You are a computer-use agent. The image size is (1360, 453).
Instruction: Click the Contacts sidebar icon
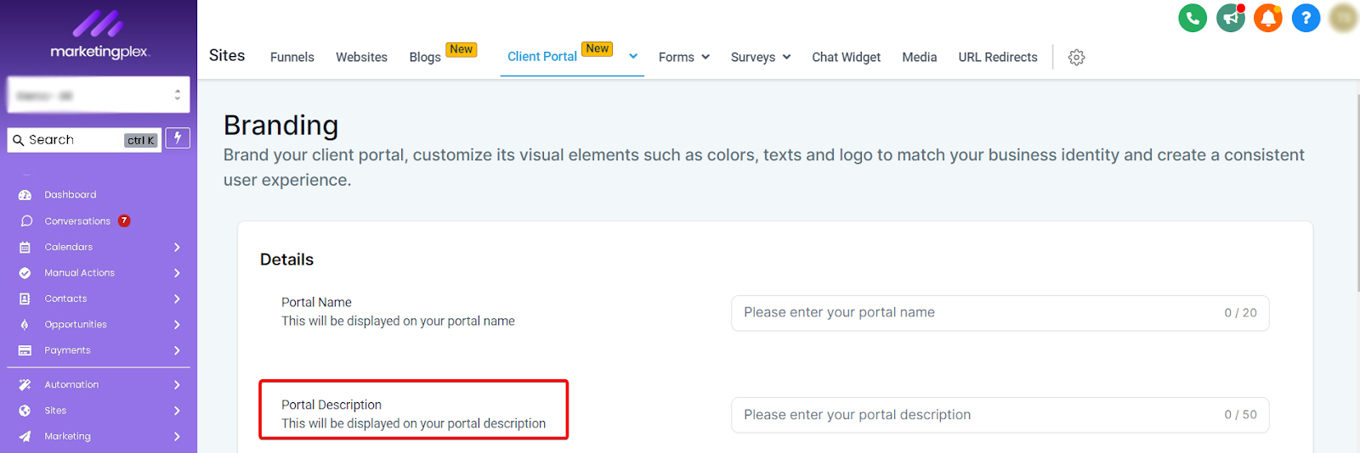[x=25, y=299]
